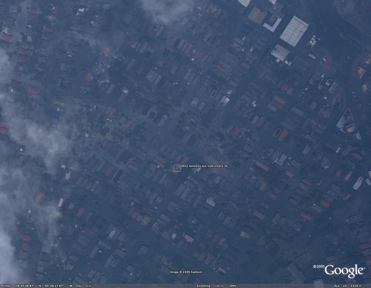Select the pointer latitude 29°57'06.67" readout

click(x=25, y=286)
